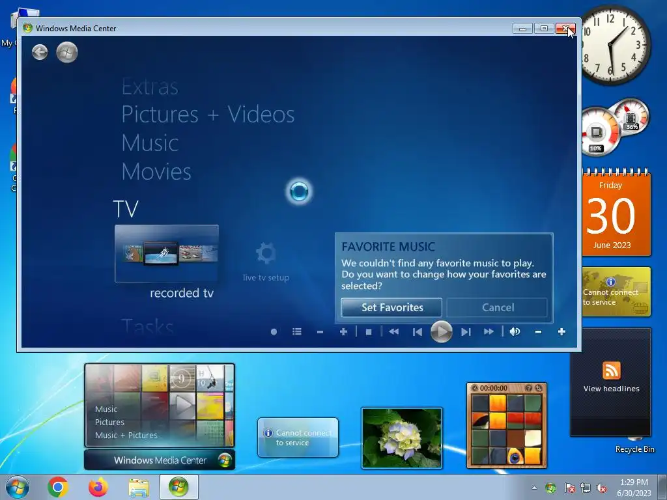Launch Google Chrome from taskbar
667x500 pixels.
[58, 487]
